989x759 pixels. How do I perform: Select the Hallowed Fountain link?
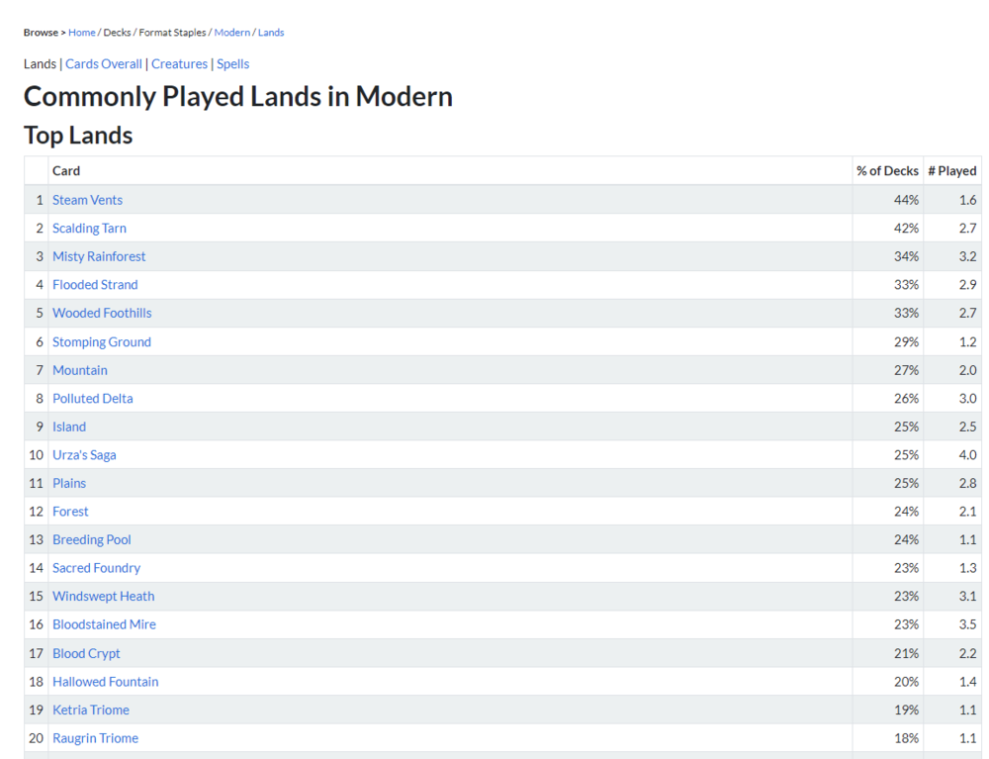(105, 682)
